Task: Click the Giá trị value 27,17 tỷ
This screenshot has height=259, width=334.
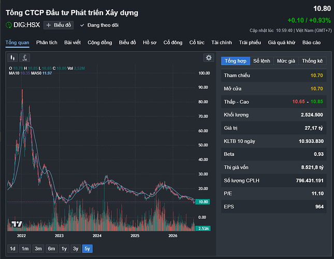Action: 314,128
